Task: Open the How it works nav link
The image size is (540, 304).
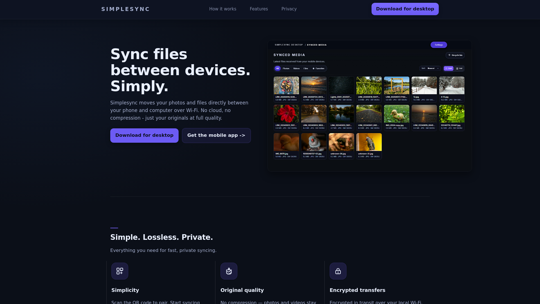Action: coord(223,9)
